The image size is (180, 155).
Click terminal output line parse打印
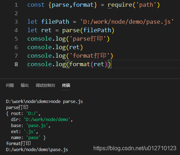tap(17, 108)
